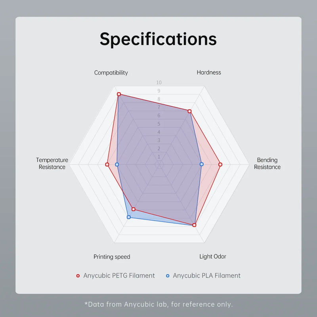This screenshot has width=317, height=317.
Task: Click the red PETG Compatibility data point
Action: (118, 94)
